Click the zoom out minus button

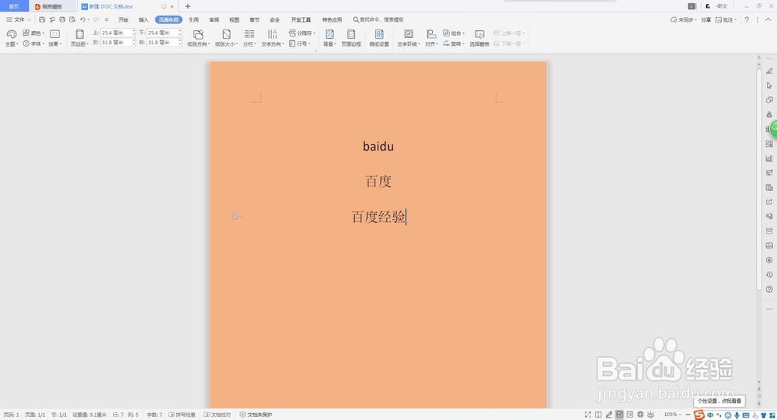click(x=688, y=415)
